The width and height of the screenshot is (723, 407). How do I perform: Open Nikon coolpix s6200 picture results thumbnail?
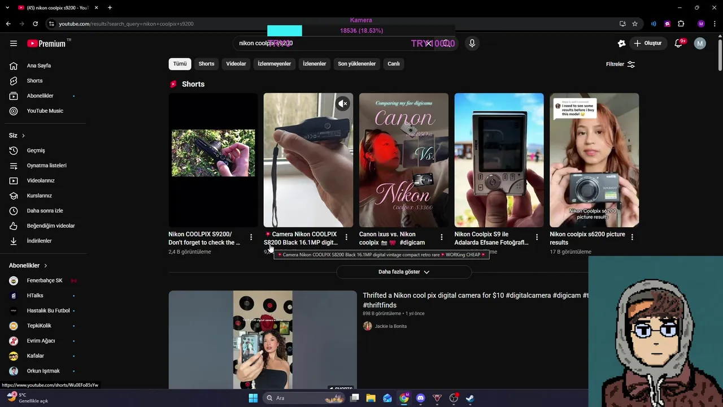pyautogui.click(x=594, y=160)
